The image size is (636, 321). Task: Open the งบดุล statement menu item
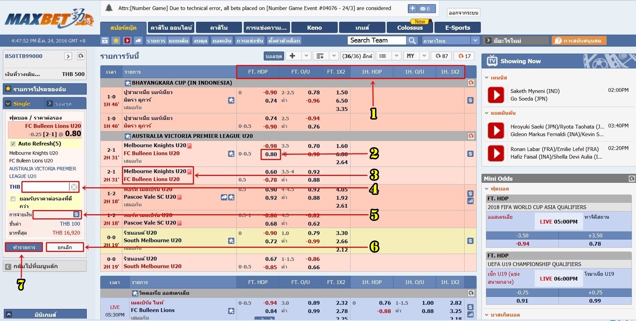click(x=200, y=40)
